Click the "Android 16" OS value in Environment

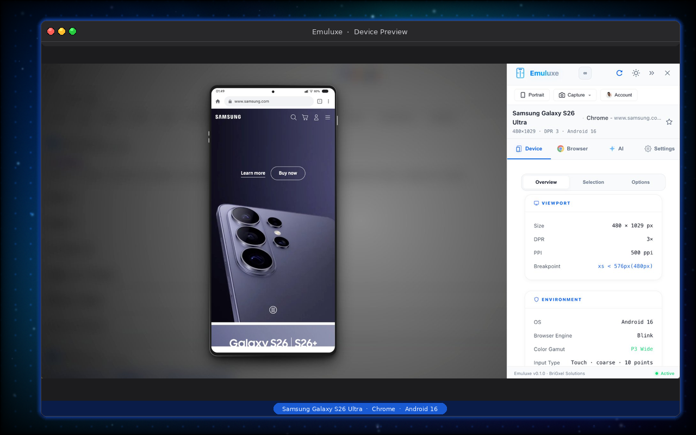637,322
